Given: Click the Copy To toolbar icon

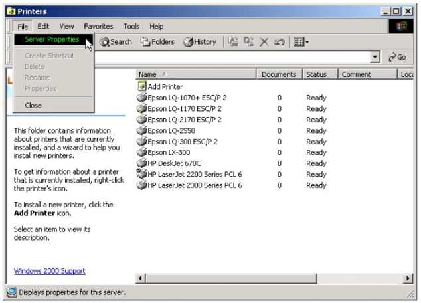Looking at the screenshot, I should (x=248, y=42).
